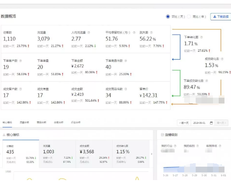Open the 2019-06-01 date picker
The image size is (231, 182).
coord(201,123)
